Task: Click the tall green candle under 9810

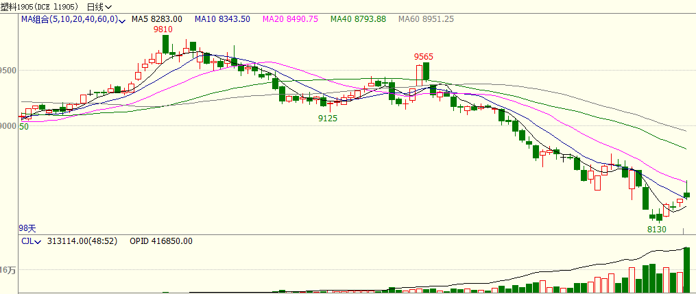Action: [165, 44]
